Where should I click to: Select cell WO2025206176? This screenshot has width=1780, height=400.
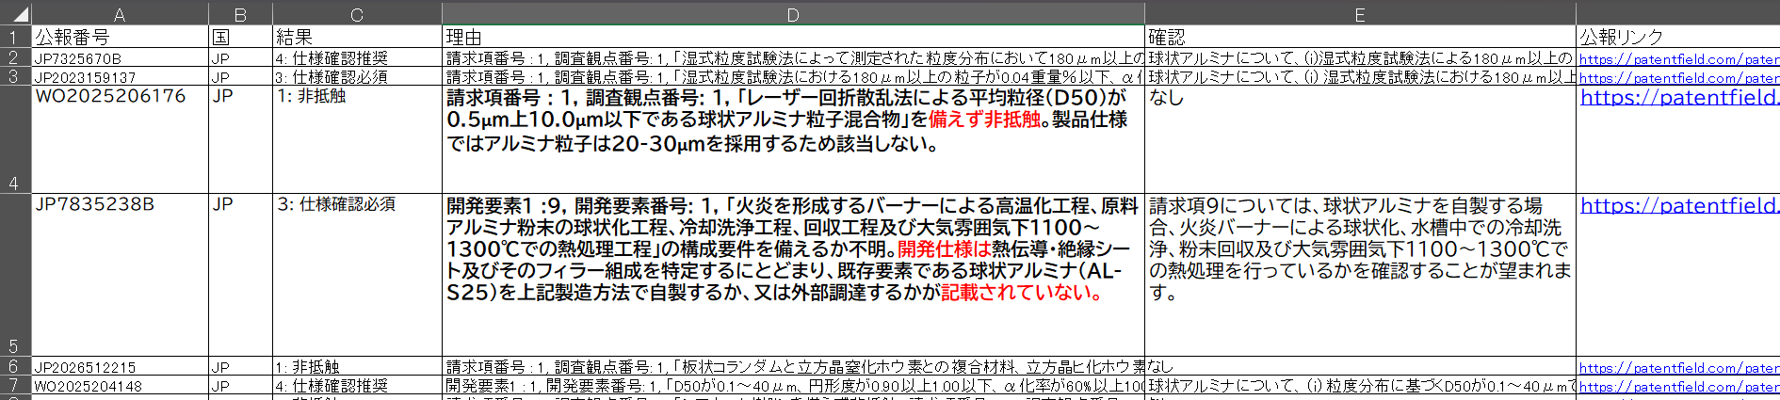click(x=121, y=139)
